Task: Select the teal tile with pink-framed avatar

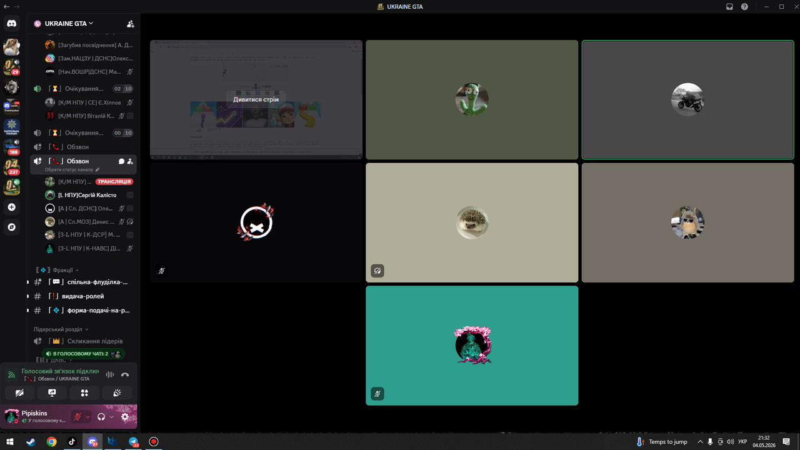Action: click(x=472, y=346)
